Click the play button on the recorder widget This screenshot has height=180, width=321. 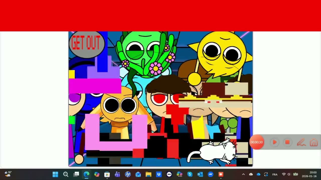(275, 142)
